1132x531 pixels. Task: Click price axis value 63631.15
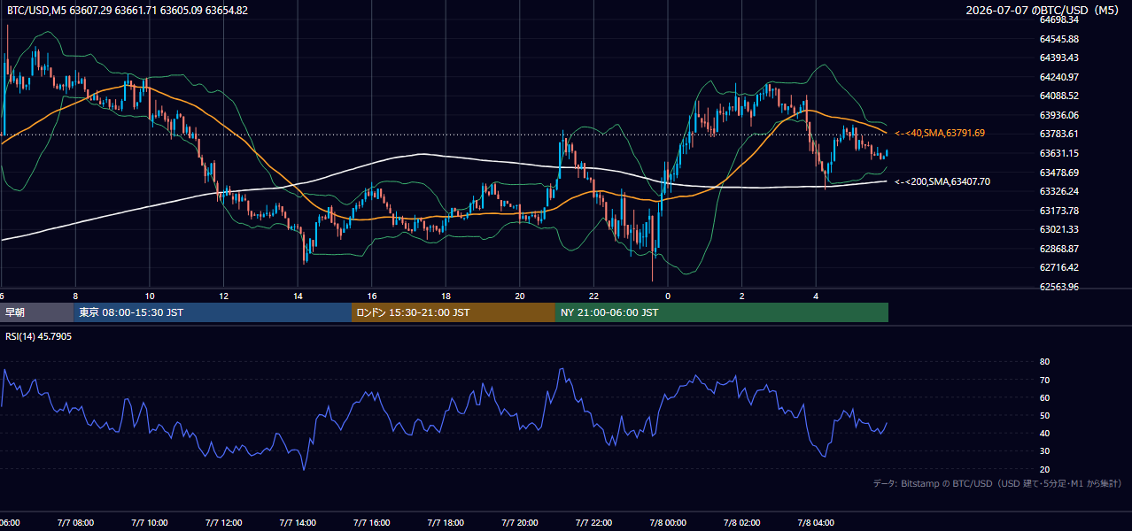click(x=1059, y=153)
